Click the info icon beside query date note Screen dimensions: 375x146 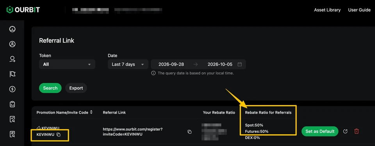pos(154,73)
